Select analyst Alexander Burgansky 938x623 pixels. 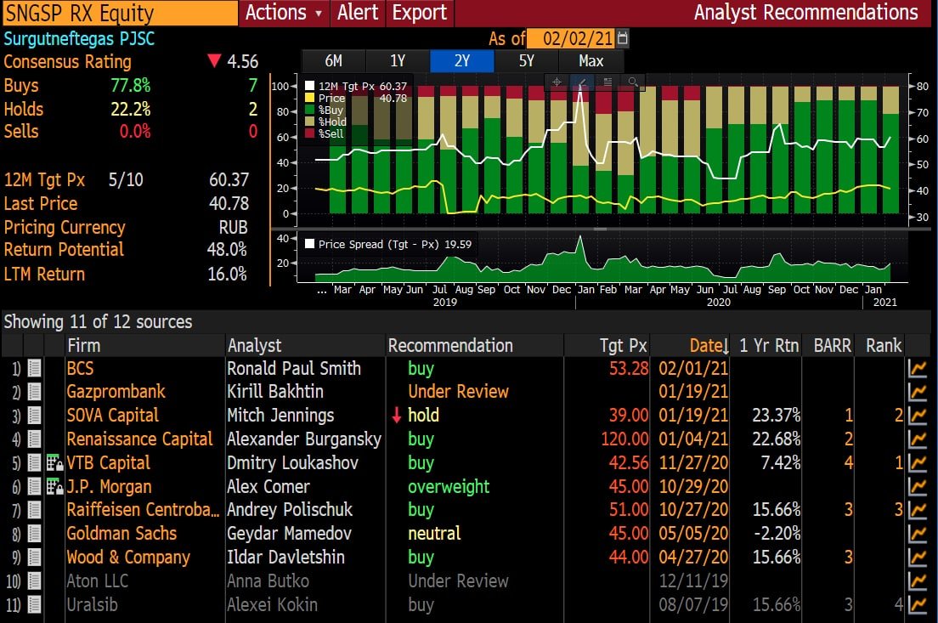pyautogui.click(x=304, y=439)
